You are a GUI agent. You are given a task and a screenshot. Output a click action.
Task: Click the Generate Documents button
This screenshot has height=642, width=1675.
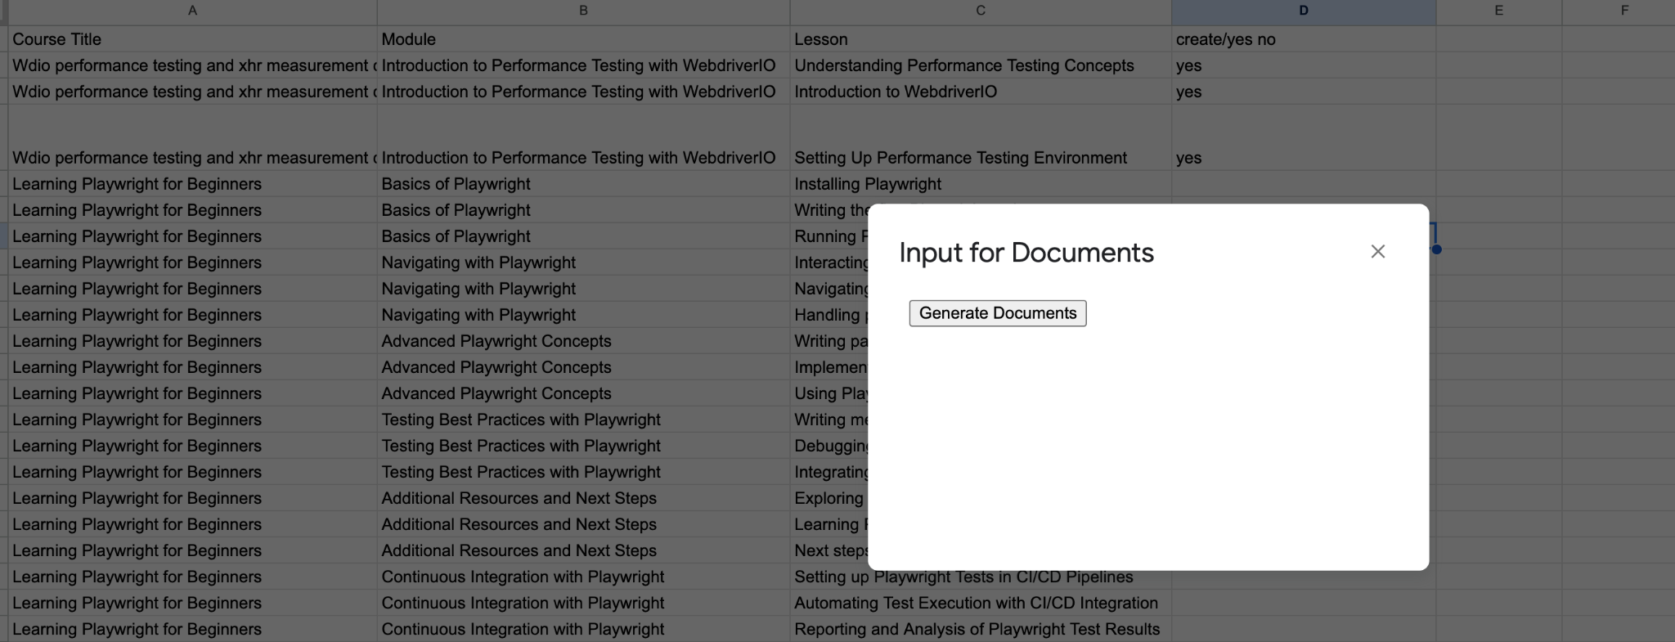coord(998,313)
